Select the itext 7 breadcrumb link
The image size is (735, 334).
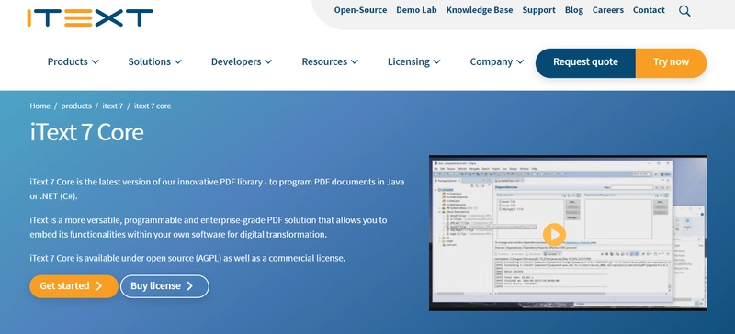(113, 106)
